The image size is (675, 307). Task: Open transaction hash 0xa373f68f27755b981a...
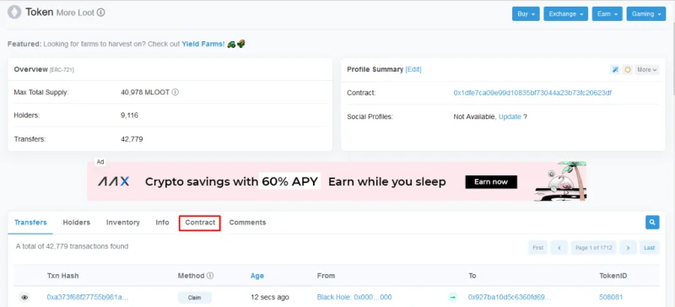(x=88, y=297)
